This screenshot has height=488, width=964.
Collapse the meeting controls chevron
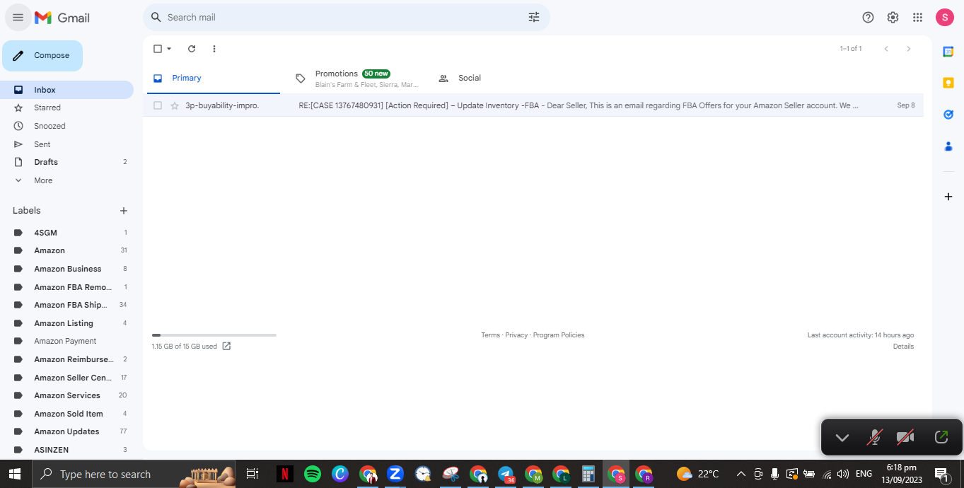pyautogui.click(x=842, y=438)
